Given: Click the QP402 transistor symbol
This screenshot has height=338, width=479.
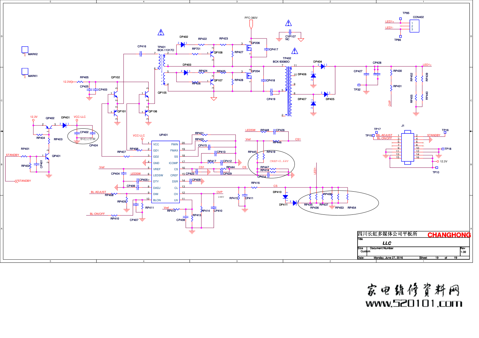Looking at the screenshot, I should 49,127.
